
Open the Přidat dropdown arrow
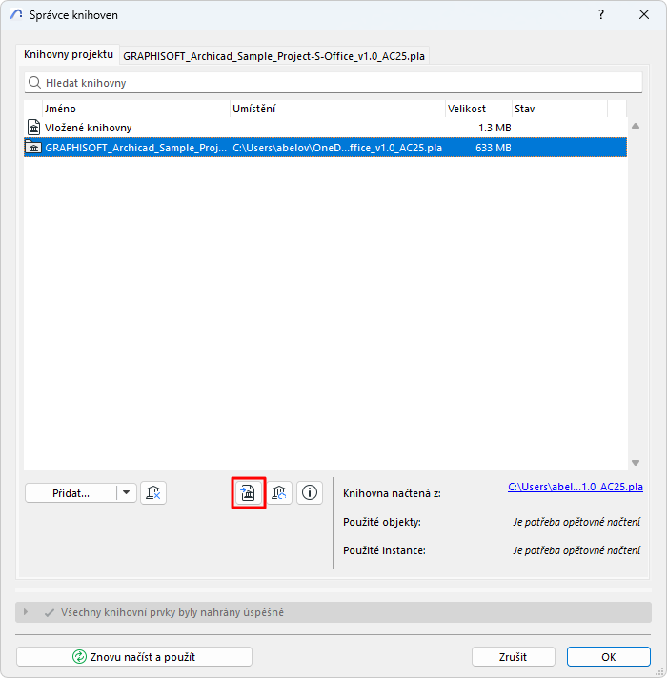click(127, 493)
